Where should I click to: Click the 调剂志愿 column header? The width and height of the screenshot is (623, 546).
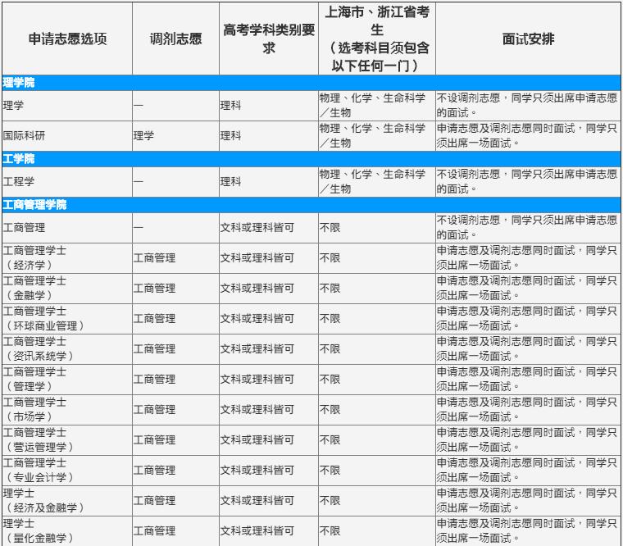coord(175,39)
